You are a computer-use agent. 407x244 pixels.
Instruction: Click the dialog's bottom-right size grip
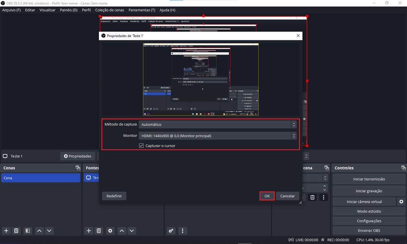click(301, 202)
